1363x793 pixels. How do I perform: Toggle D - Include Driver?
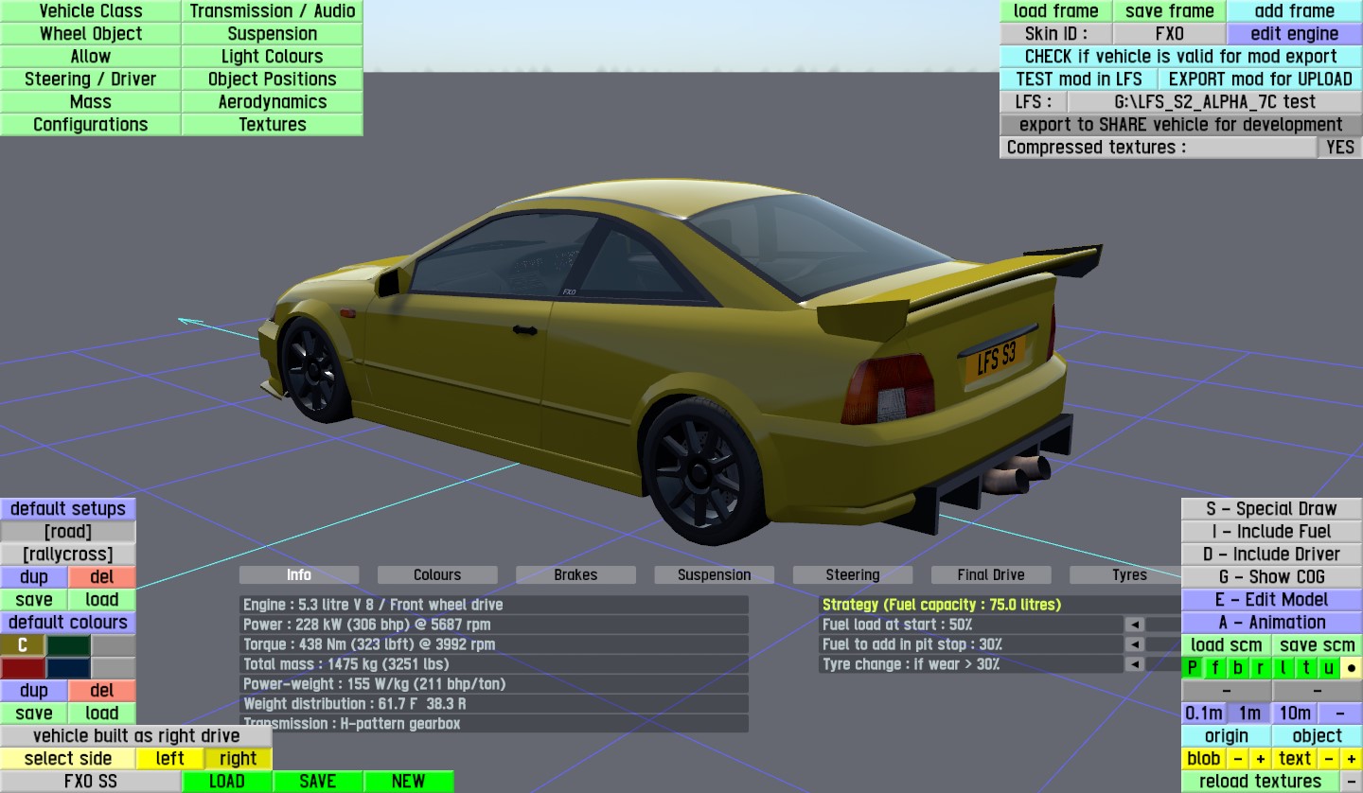pyautogui.click(x=1271, y=555)
